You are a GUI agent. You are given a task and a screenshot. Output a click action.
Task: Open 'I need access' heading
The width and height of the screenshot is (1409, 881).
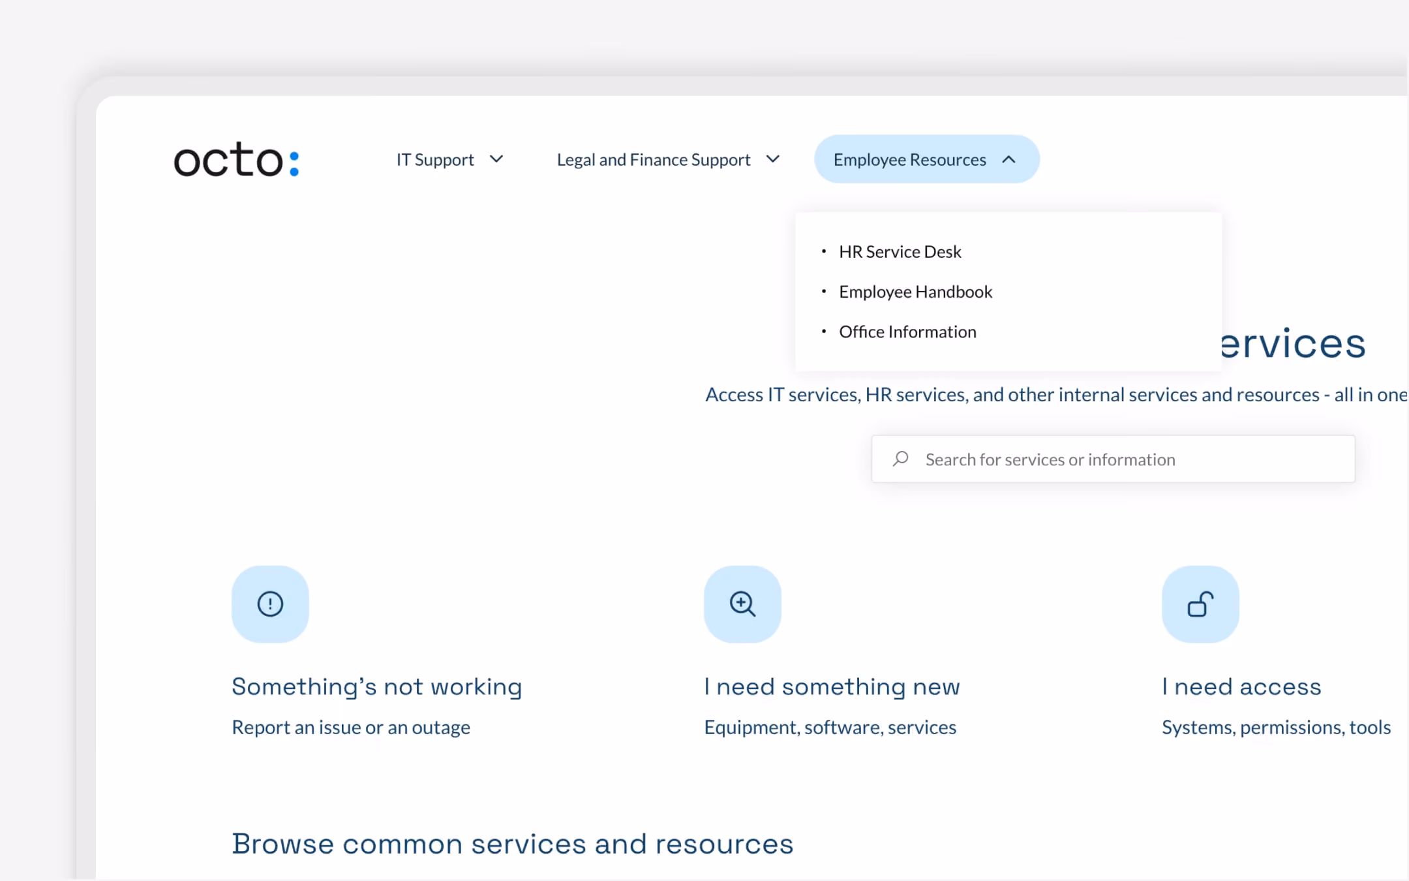(1241, 687)
